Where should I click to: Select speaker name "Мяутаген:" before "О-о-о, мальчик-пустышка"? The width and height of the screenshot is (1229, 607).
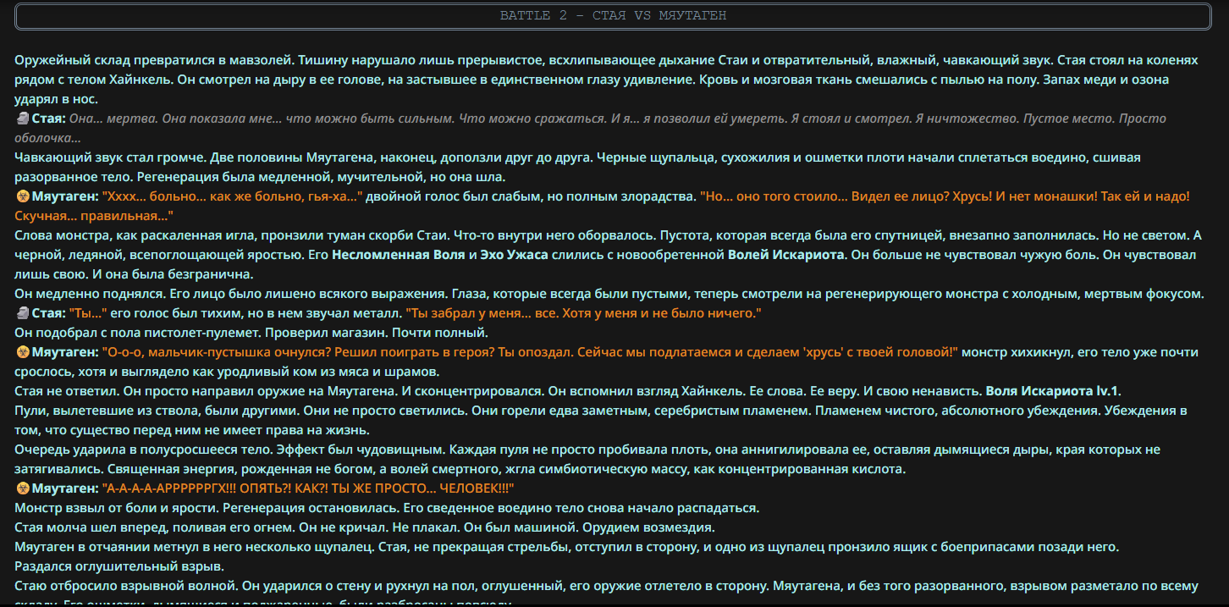(x=66, y=352)
